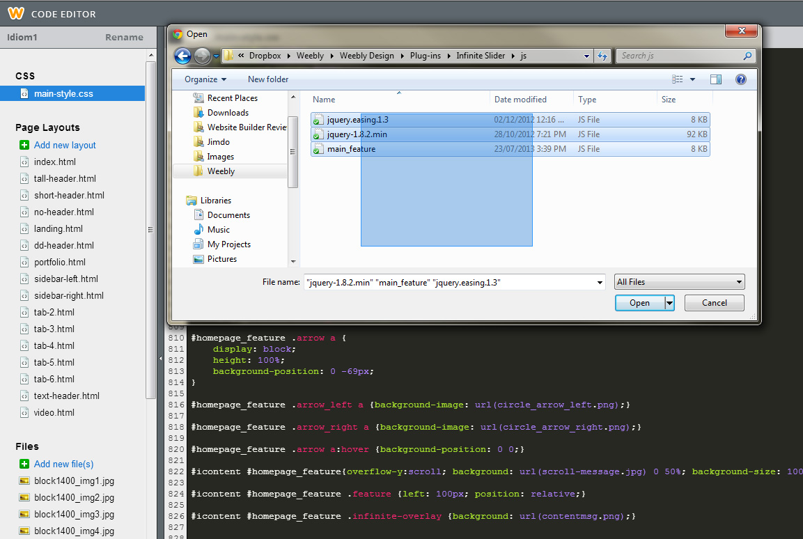Open the All Files type dropdown
803x539 pixels.
coord(679,282)
